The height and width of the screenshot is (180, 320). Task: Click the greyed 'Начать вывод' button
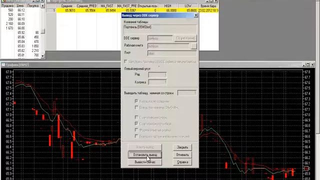(x=145, y=147)
